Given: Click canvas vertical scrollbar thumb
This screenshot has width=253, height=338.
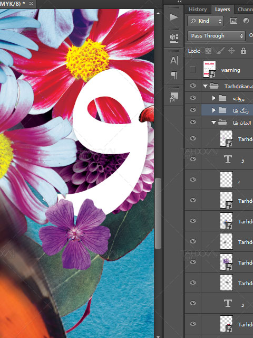Looking at the screenshot, I should pyautogui.click(x=158, y=213).
